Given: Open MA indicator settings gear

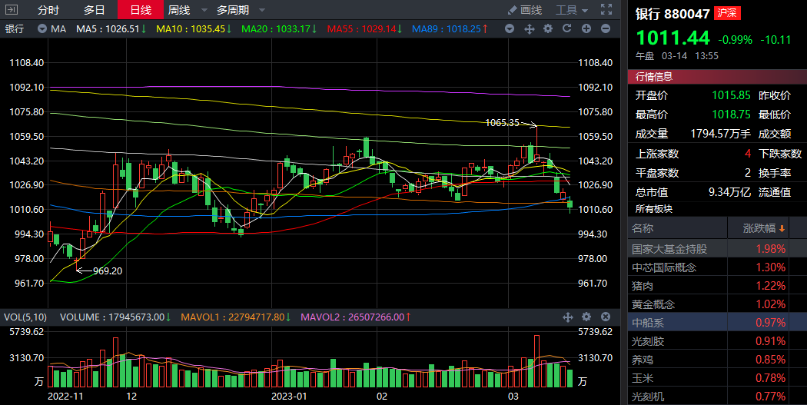Looking at the screenshot, I should click(x=548, y=28).
